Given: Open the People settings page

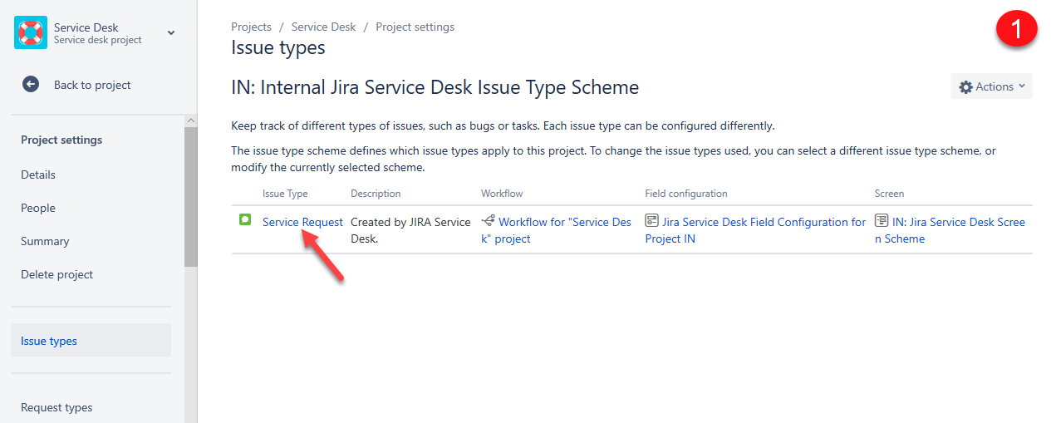Looking at the screenshot, I should tap(38, 208).
